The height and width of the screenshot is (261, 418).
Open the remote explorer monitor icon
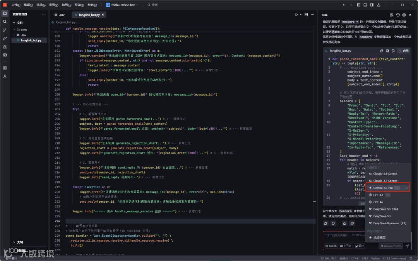5,55
